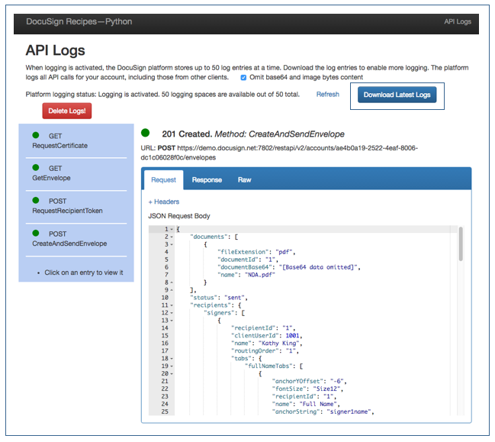Screen dimensions: 495x442
Task: Select the Request tab
Action: click(x=163, y=179)
